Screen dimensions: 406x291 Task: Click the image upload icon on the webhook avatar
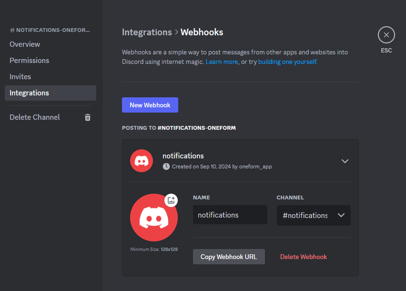click(171, 200)
